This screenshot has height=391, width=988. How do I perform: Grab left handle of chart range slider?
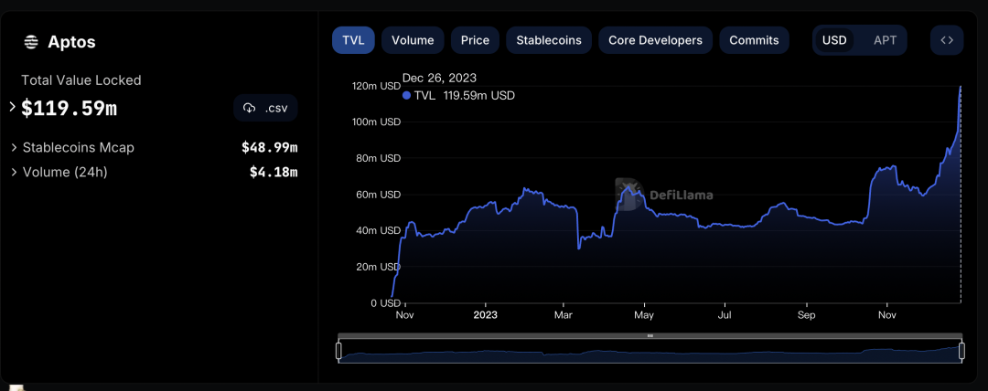click(x=338, y=352)
